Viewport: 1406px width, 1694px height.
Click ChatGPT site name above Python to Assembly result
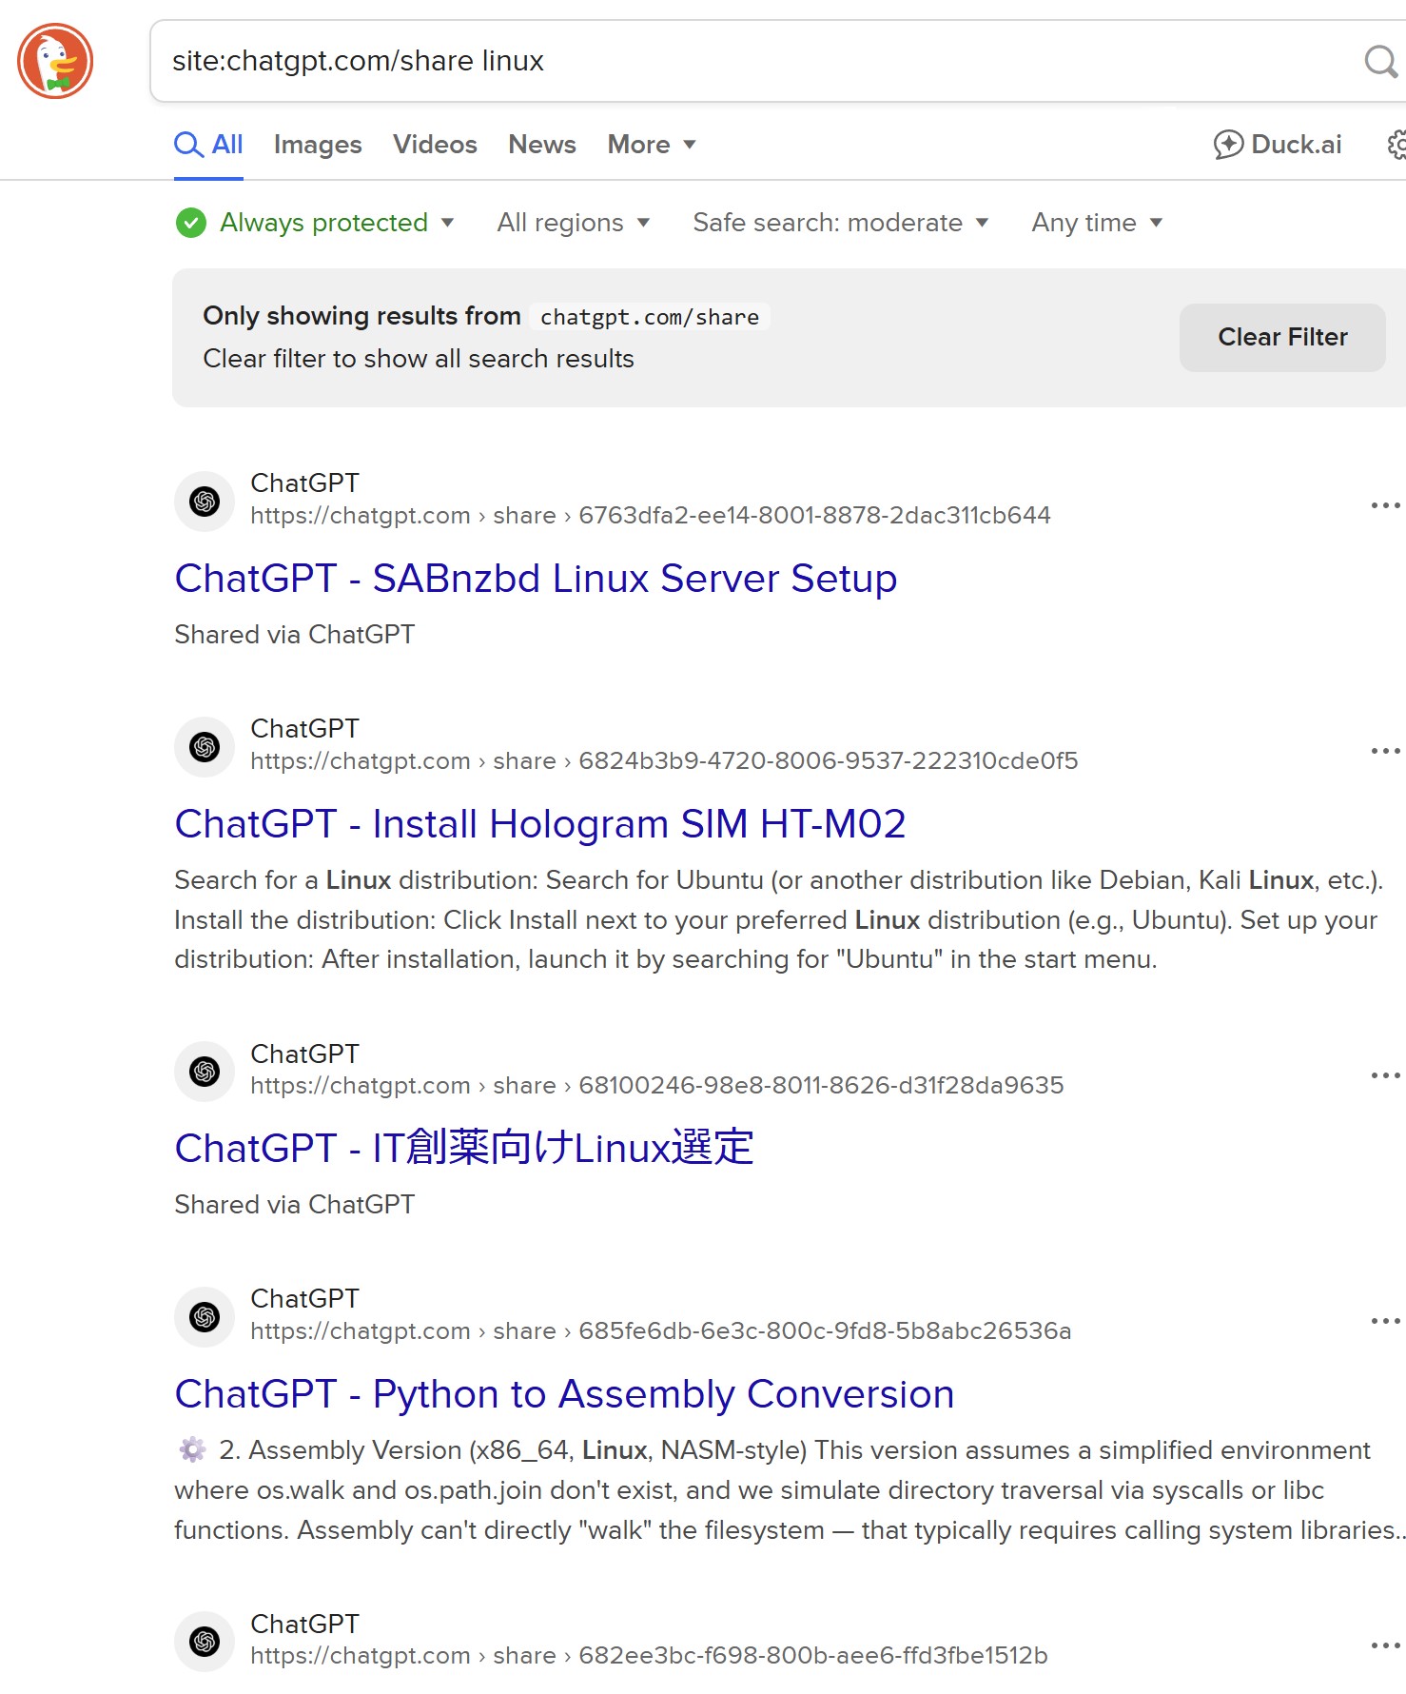pos(304,1299)
